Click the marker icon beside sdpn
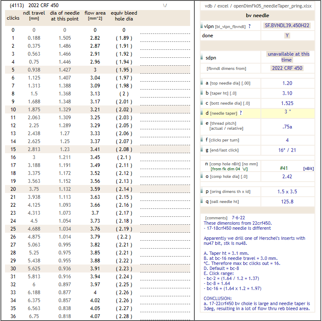This screenshot has height=321, width=322. 202,58
